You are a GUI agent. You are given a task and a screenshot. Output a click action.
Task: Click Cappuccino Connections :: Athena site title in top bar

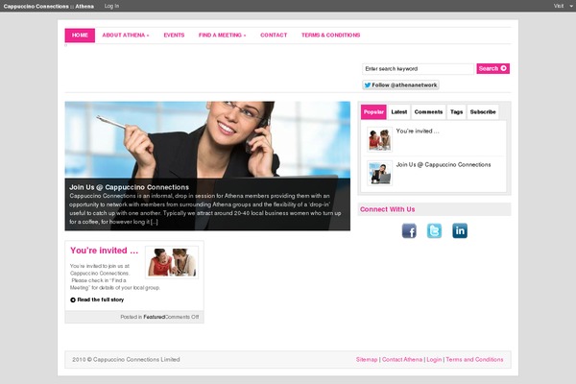pos(49,7)
